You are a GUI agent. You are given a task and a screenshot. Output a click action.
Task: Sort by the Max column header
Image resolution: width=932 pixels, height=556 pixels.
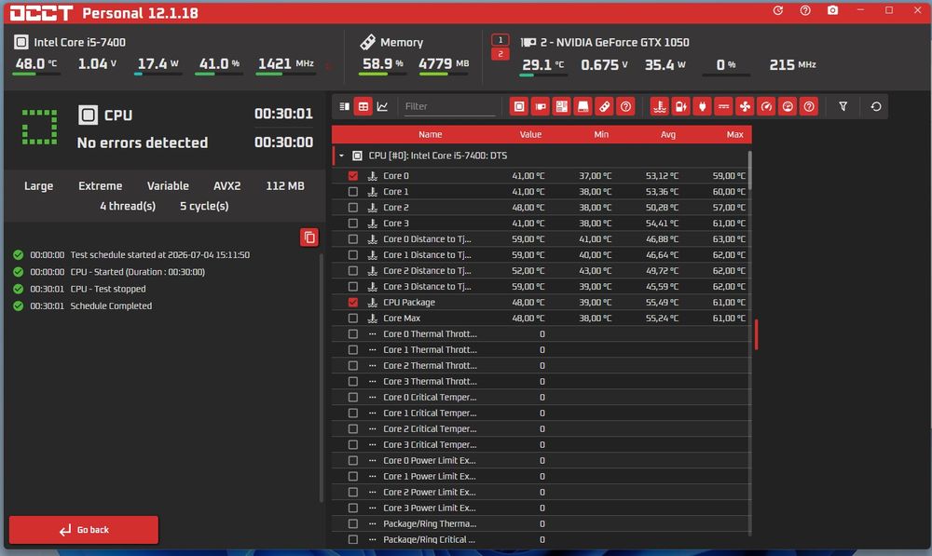[734, 135]
